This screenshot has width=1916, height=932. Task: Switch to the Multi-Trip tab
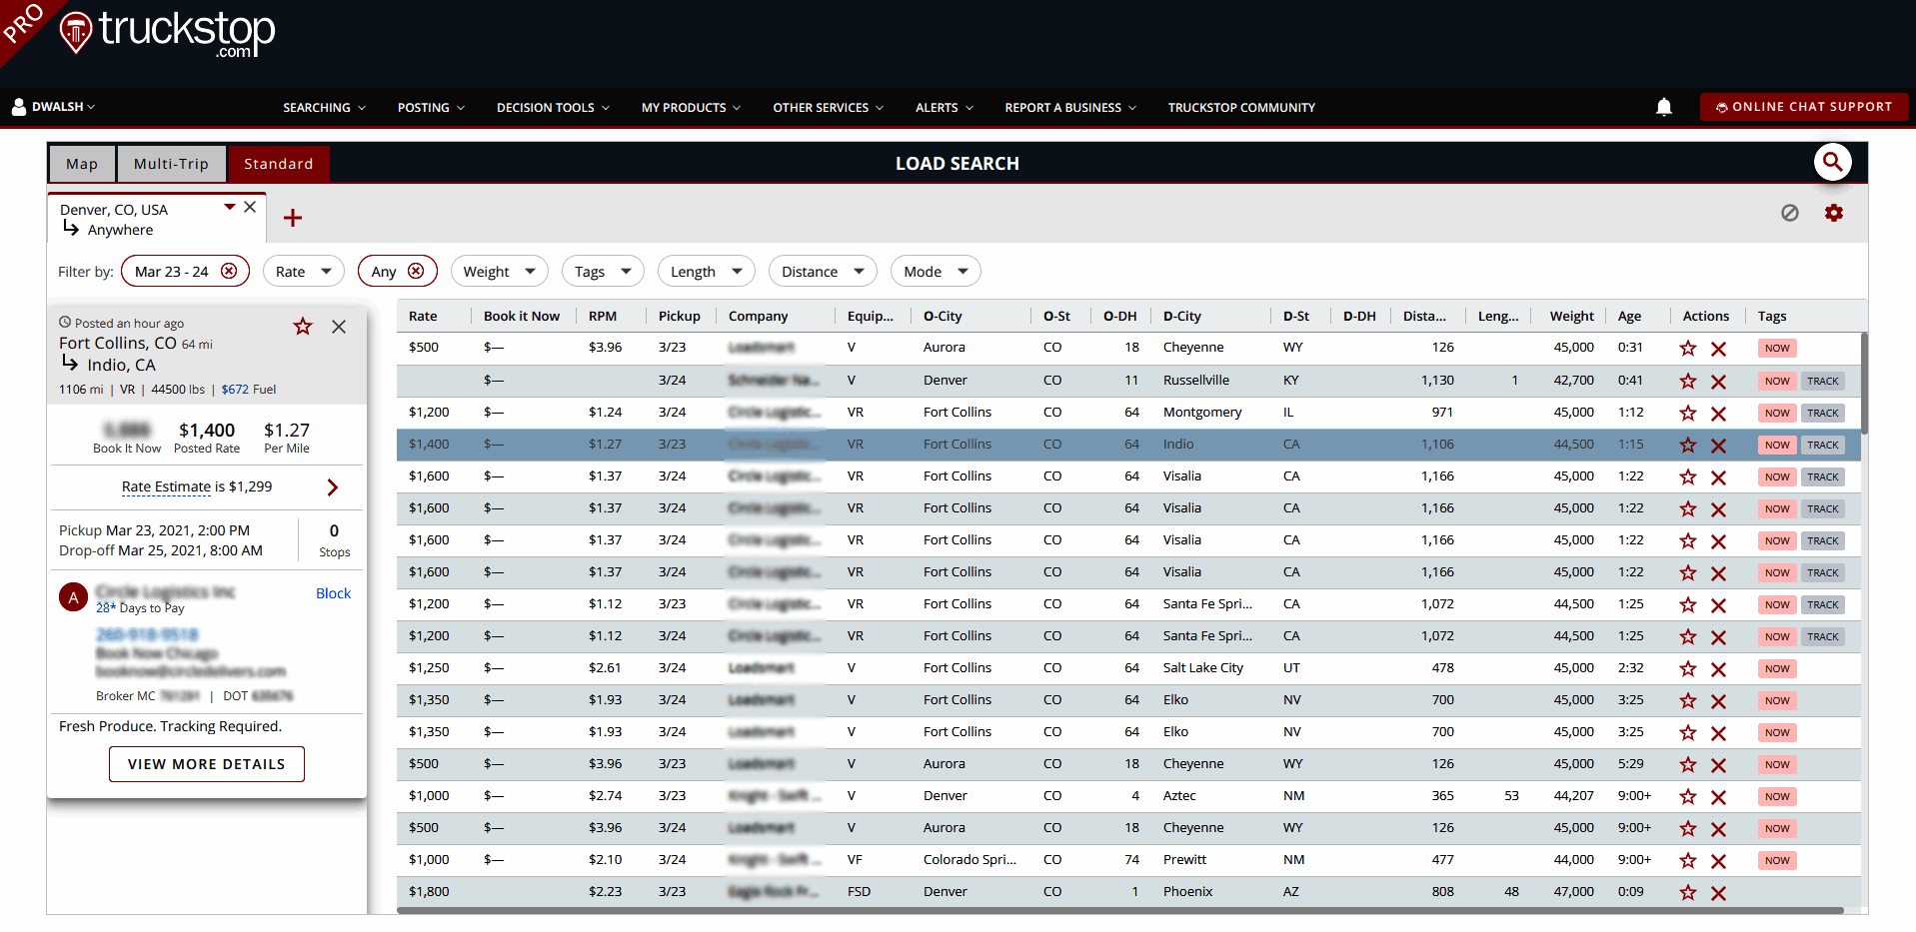click(x=171, y=164)
